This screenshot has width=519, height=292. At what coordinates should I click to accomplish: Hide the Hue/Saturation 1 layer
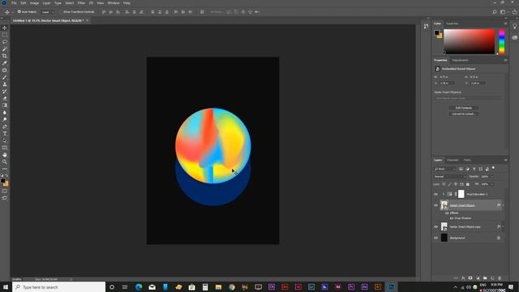coord(435,195)
